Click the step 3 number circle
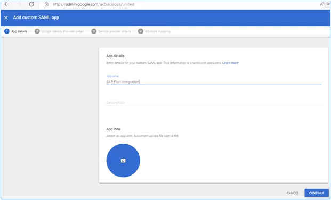The width and height of the screenshot is (331, 200). (94, 31)
